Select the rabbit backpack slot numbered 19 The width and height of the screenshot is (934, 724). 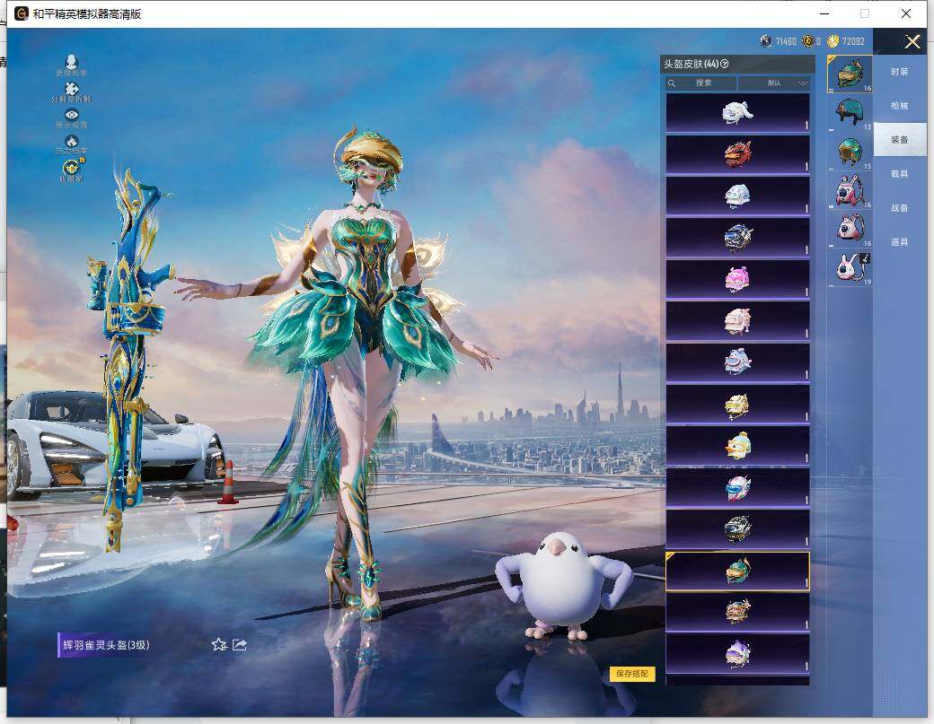850,267
